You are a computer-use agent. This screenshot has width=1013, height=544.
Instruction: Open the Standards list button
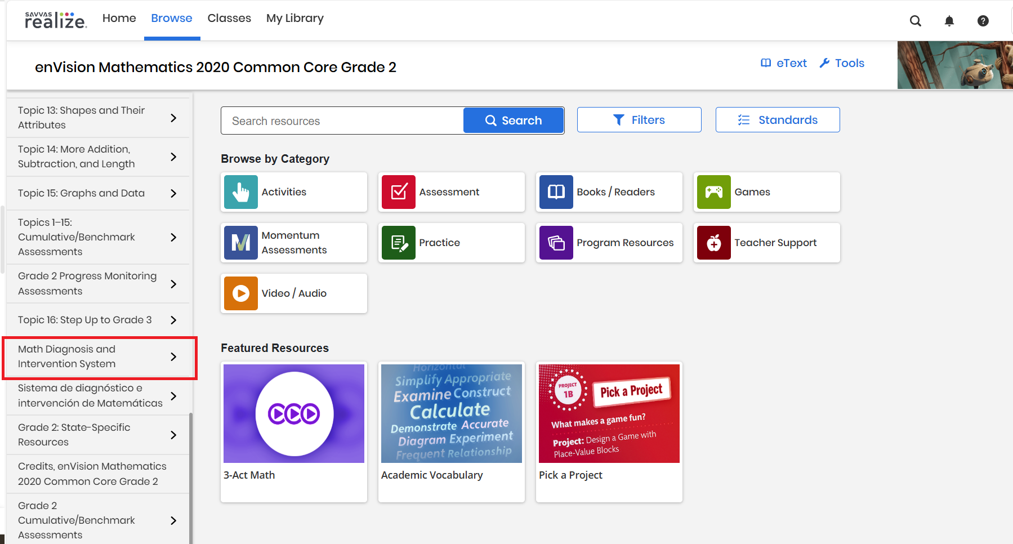click(778, 120)
